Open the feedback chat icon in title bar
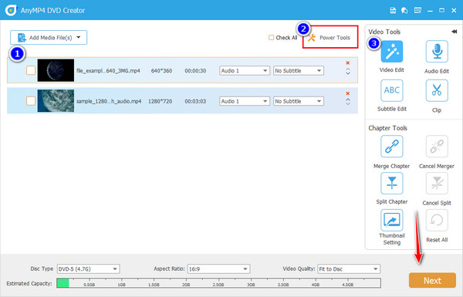Viewport: 463px width, 297px height. point(404,11)
